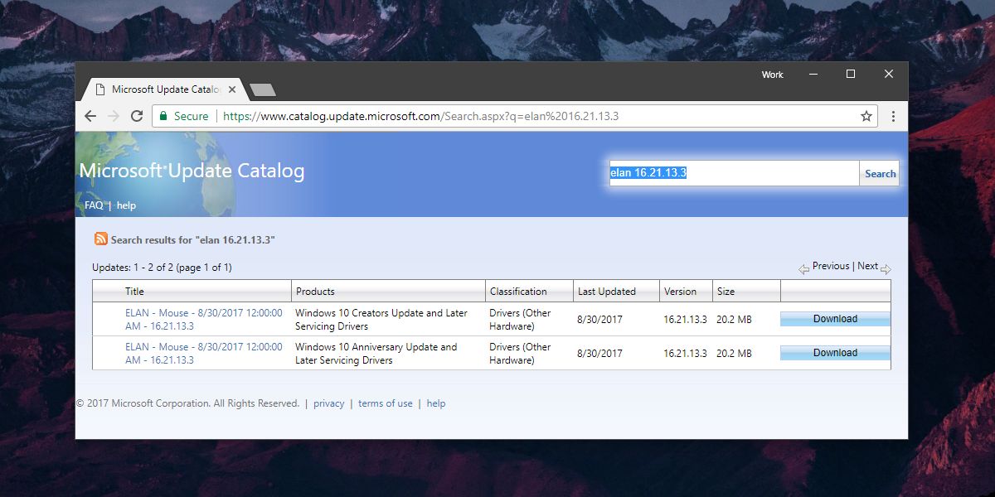This screenshot has width=995, height=497.
Task: Close the Microsoft Update Catalog tab
Action: pos(231,89)
